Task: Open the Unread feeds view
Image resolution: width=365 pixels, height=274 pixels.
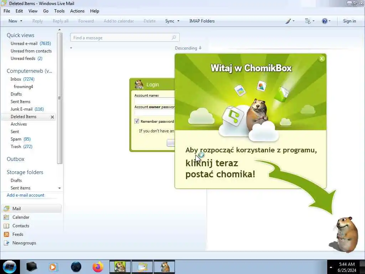Action: click(26, 59)
